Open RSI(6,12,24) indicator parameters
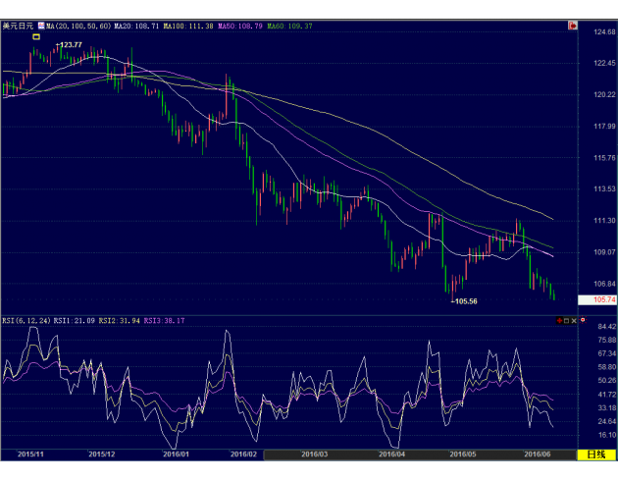The height and width of the screenshot is (481, 618). [26, 321]
